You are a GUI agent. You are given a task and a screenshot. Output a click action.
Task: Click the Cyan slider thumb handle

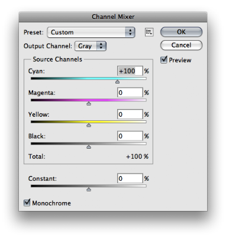[117, 82]
